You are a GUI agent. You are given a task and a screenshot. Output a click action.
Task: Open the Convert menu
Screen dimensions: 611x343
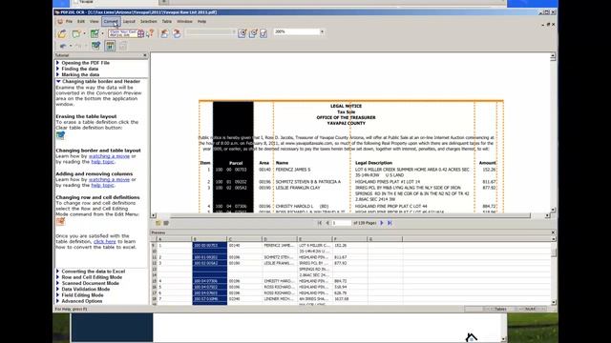click(x=111, y=21)
